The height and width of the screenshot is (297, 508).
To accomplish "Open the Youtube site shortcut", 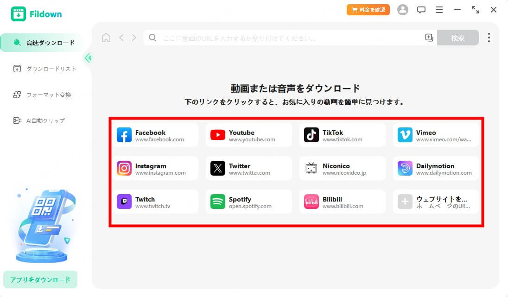I will coord(249,135).
